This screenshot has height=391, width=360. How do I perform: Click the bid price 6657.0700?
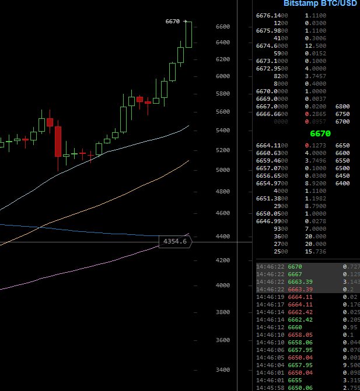click(272, 168)
